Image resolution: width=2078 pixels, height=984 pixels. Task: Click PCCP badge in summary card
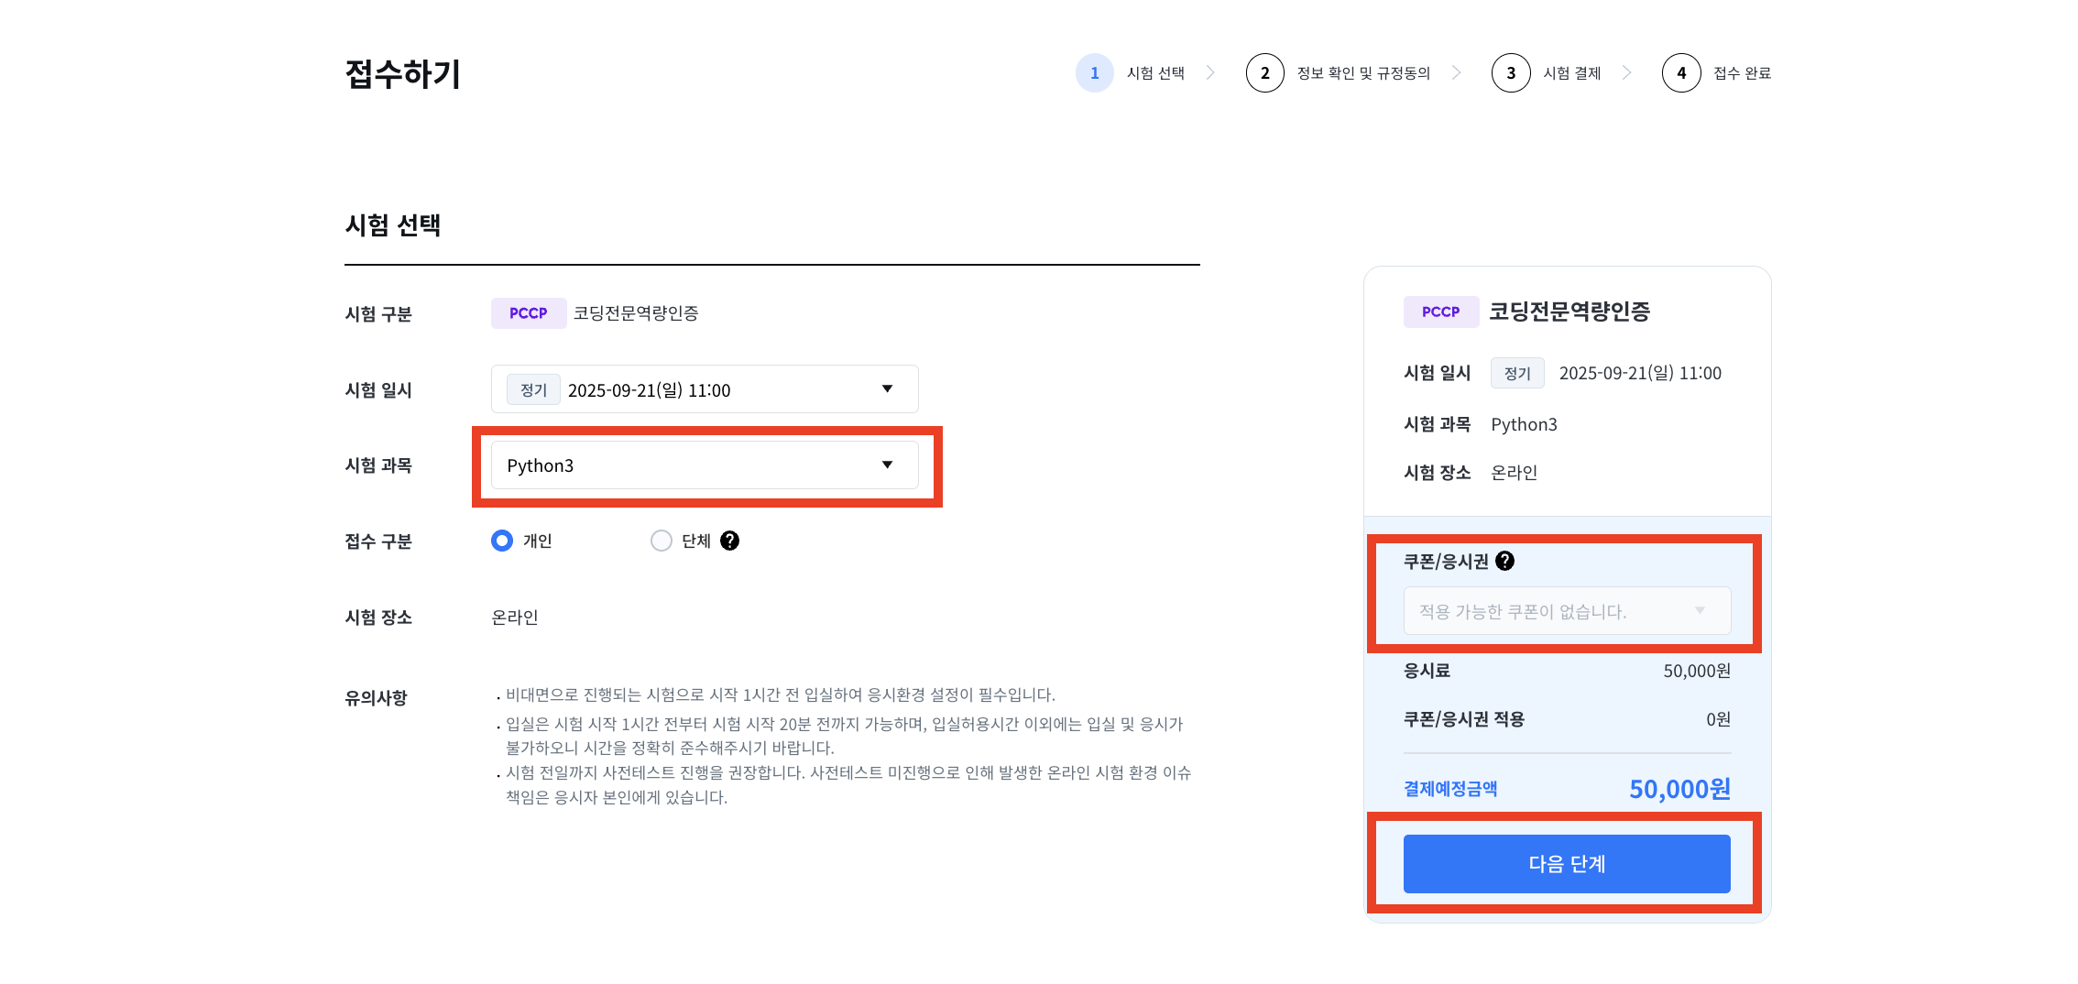click(x=1440, y=312)
